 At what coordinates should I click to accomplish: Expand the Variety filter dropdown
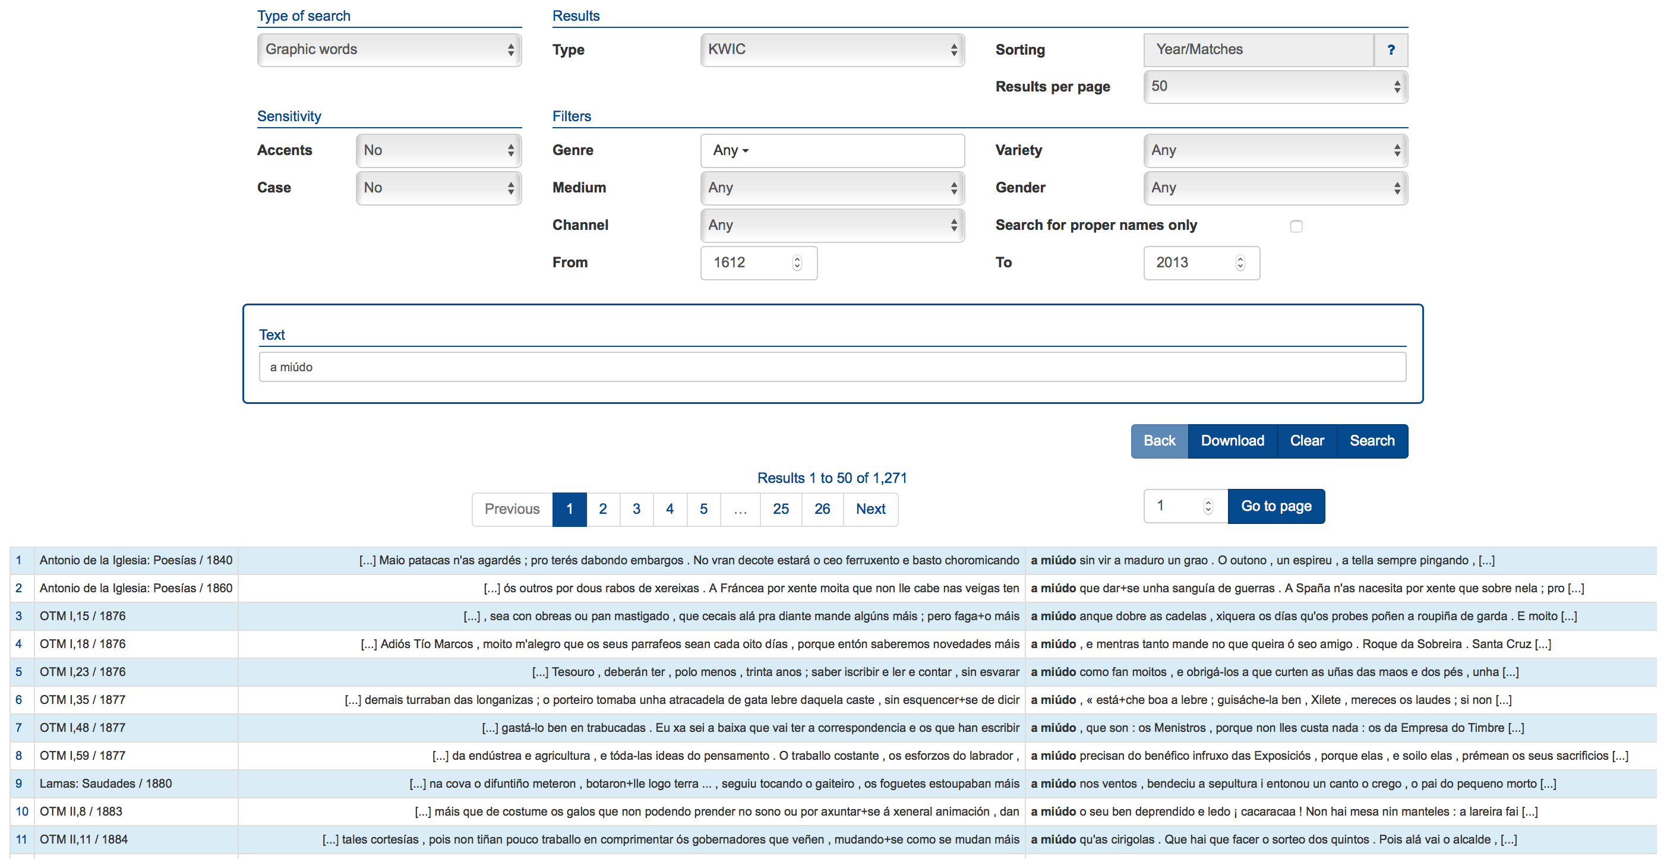pos(1274,150)
